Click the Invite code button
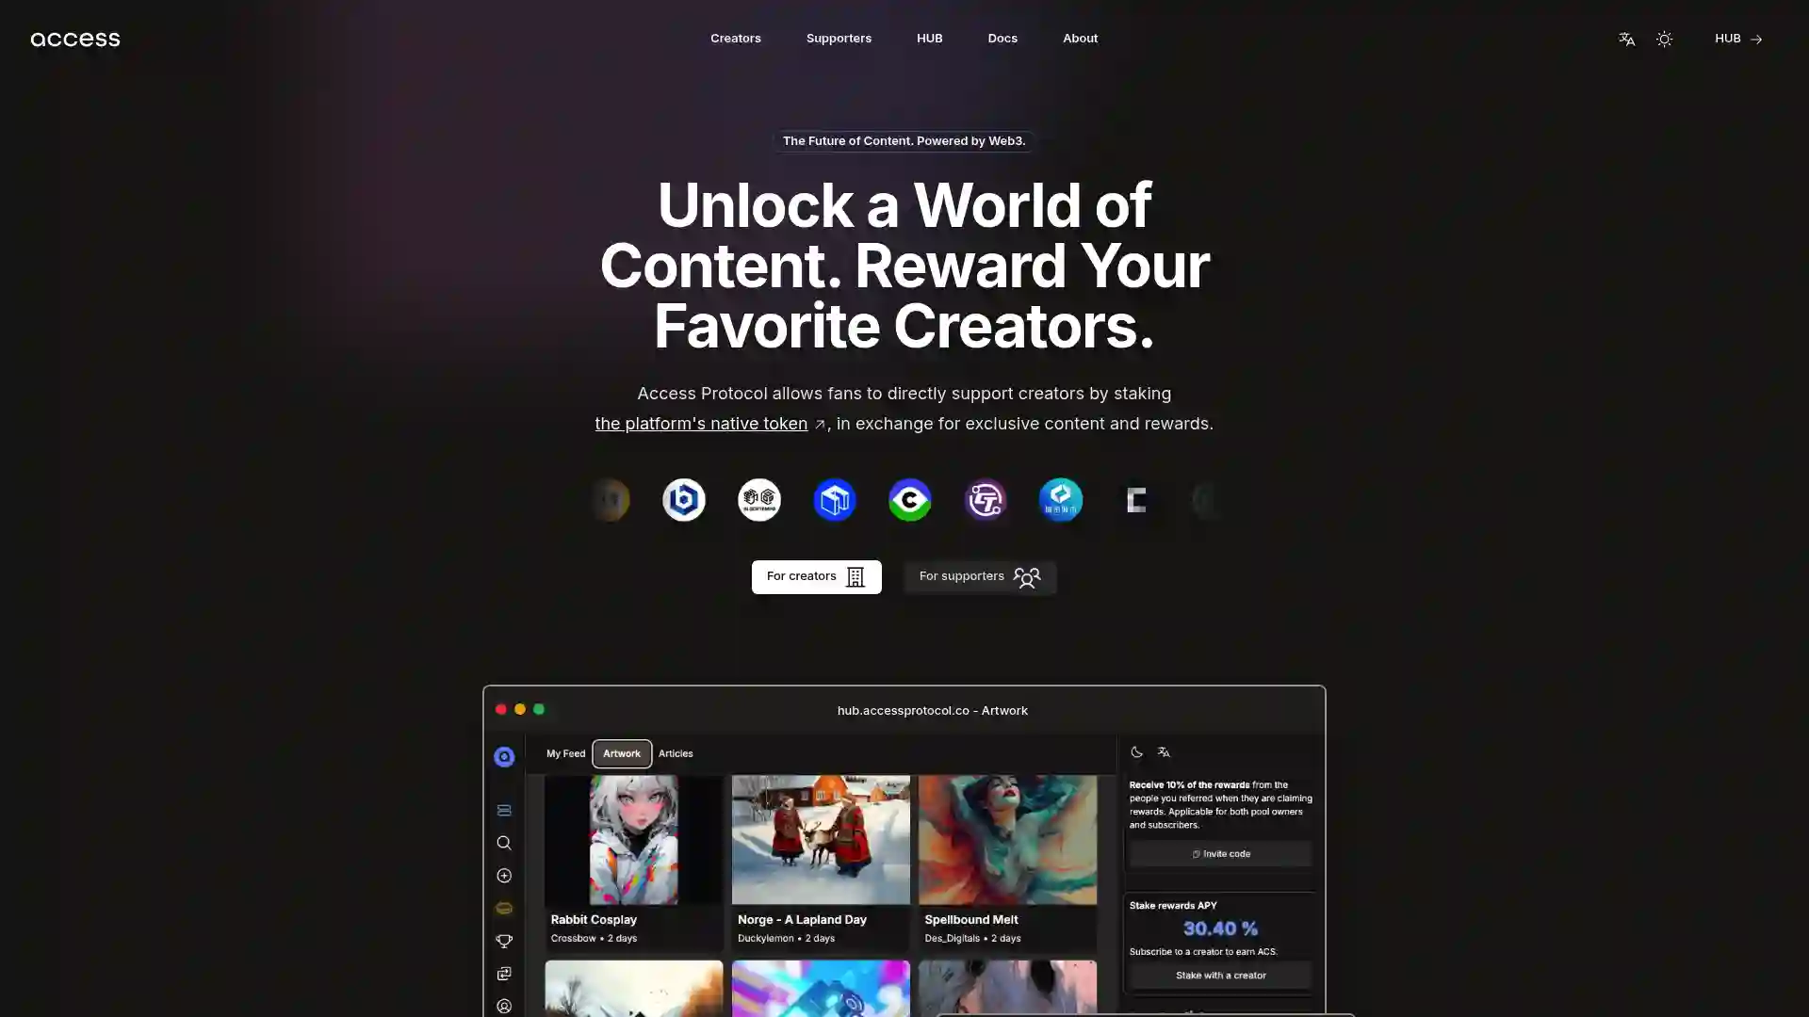The width and height of the screenshot is (1809, 1017). (x=1220, y=853)
